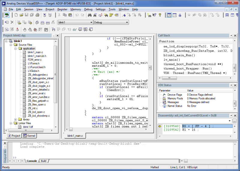Collapse the Linker Files folder

(x=11, y=123)
